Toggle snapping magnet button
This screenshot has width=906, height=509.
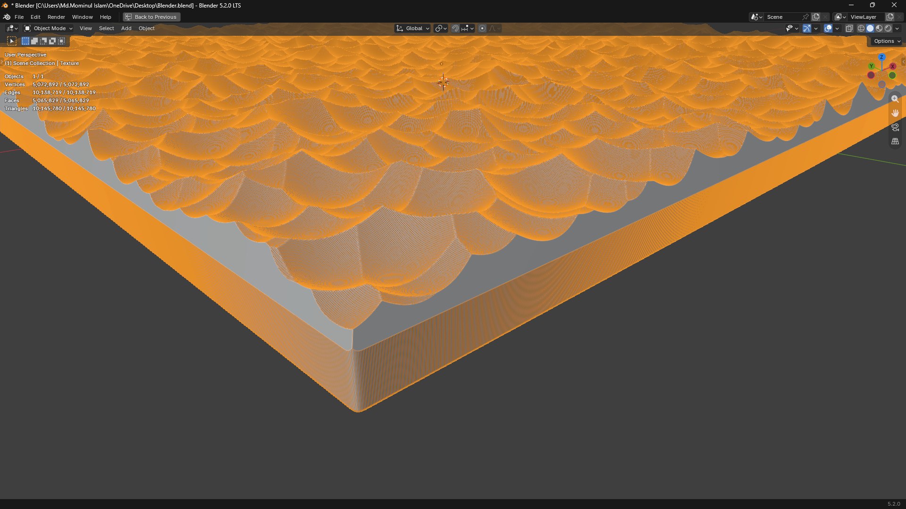point(455,28)
